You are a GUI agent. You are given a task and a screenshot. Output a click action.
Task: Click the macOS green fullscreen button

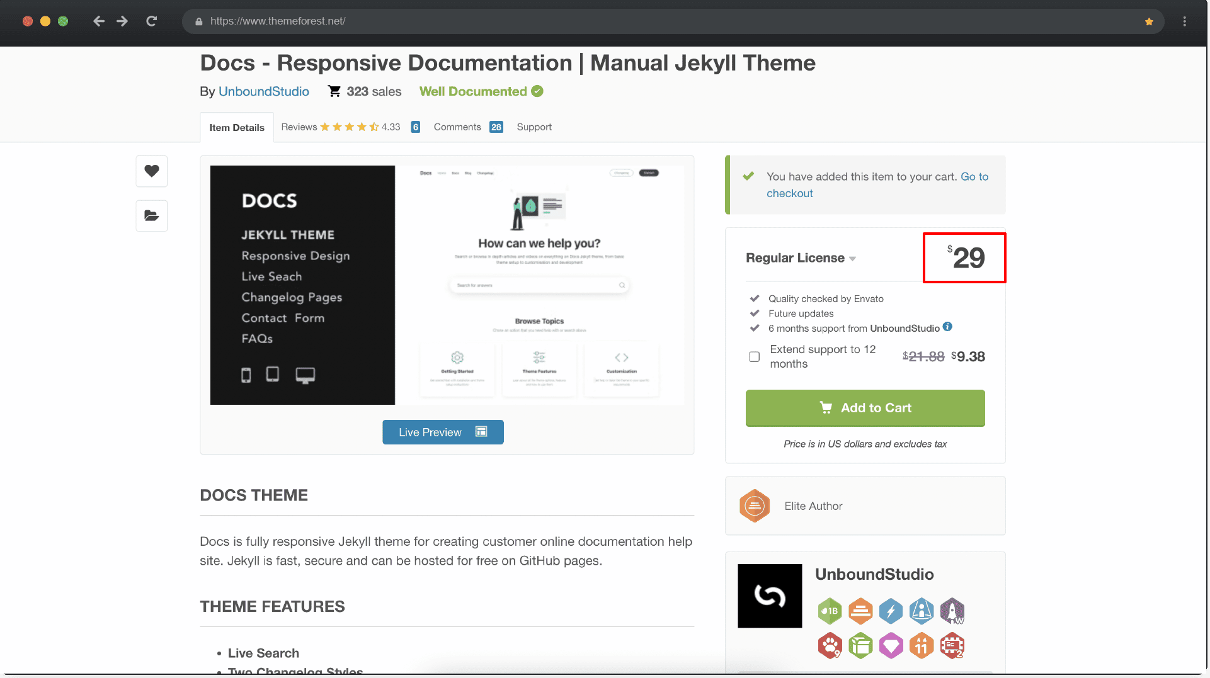63,21
